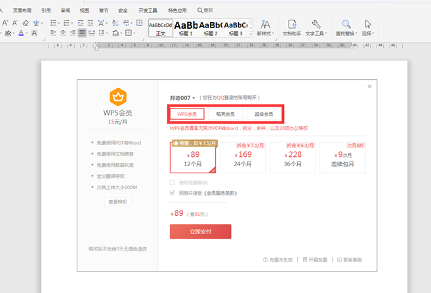Click the phonetic guide (拼音) icon
Viewport: 431px width, 293px height.
pyautogui.click(x=36, y=23)
